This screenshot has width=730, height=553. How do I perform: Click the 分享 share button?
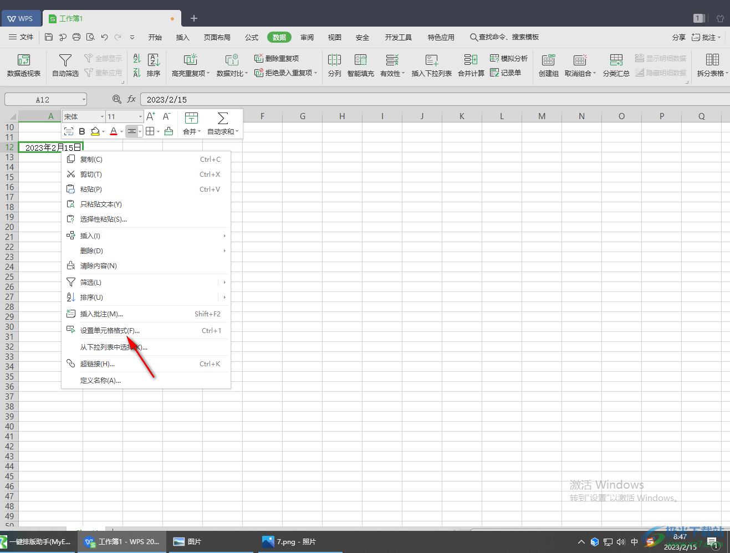pos(679,37)
